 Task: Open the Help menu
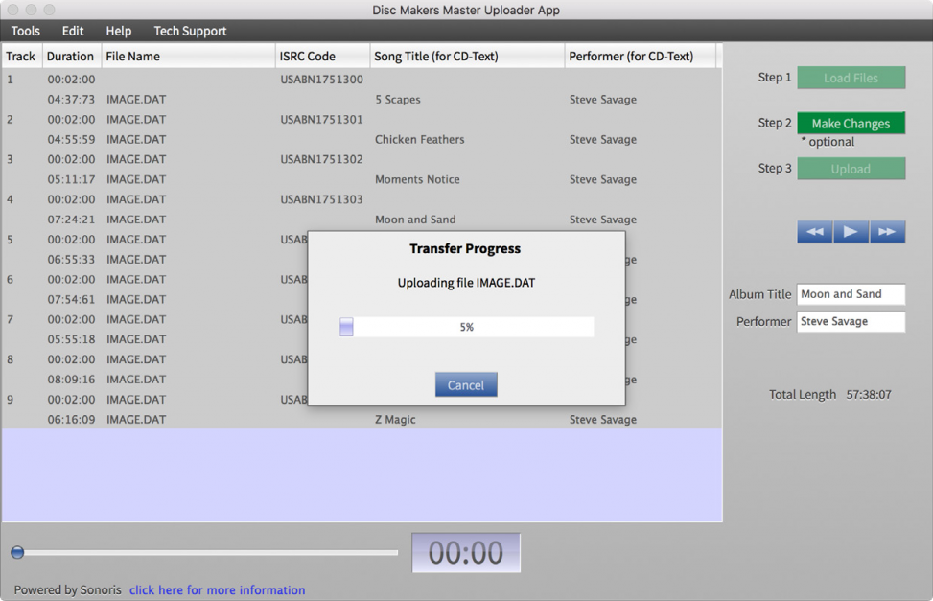click(x=118, y=31)
